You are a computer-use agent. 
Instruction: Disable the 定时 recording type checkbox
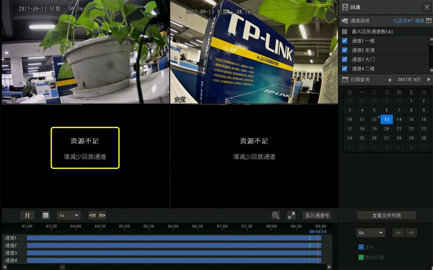[360, 247]
